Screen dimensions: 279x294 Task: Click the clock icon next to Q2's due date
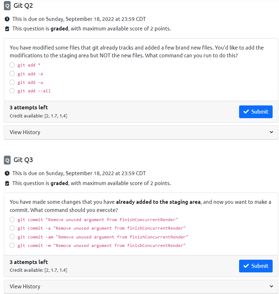coord(7,19)
